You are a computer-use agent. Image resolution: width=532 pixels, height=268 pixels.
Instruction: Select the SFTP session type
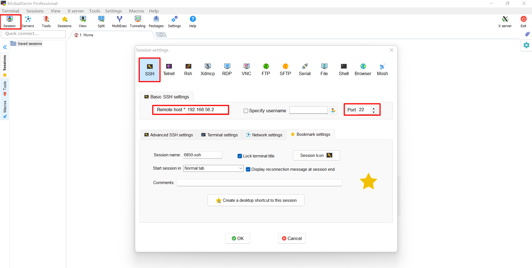pos(285,70)
